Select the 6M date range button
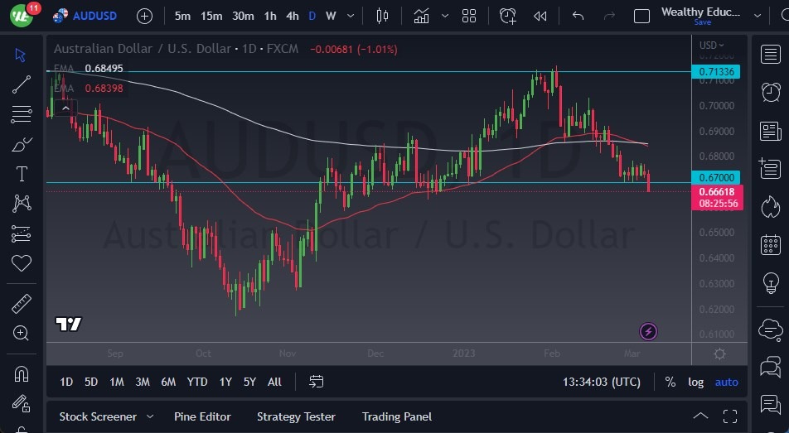 coord(168,382)
